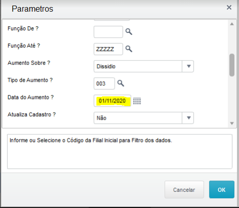The width and height of the screenshot is (239, 208).
Task: Click the help text about Filial Inicial
Action: click(x=91, y=141)
